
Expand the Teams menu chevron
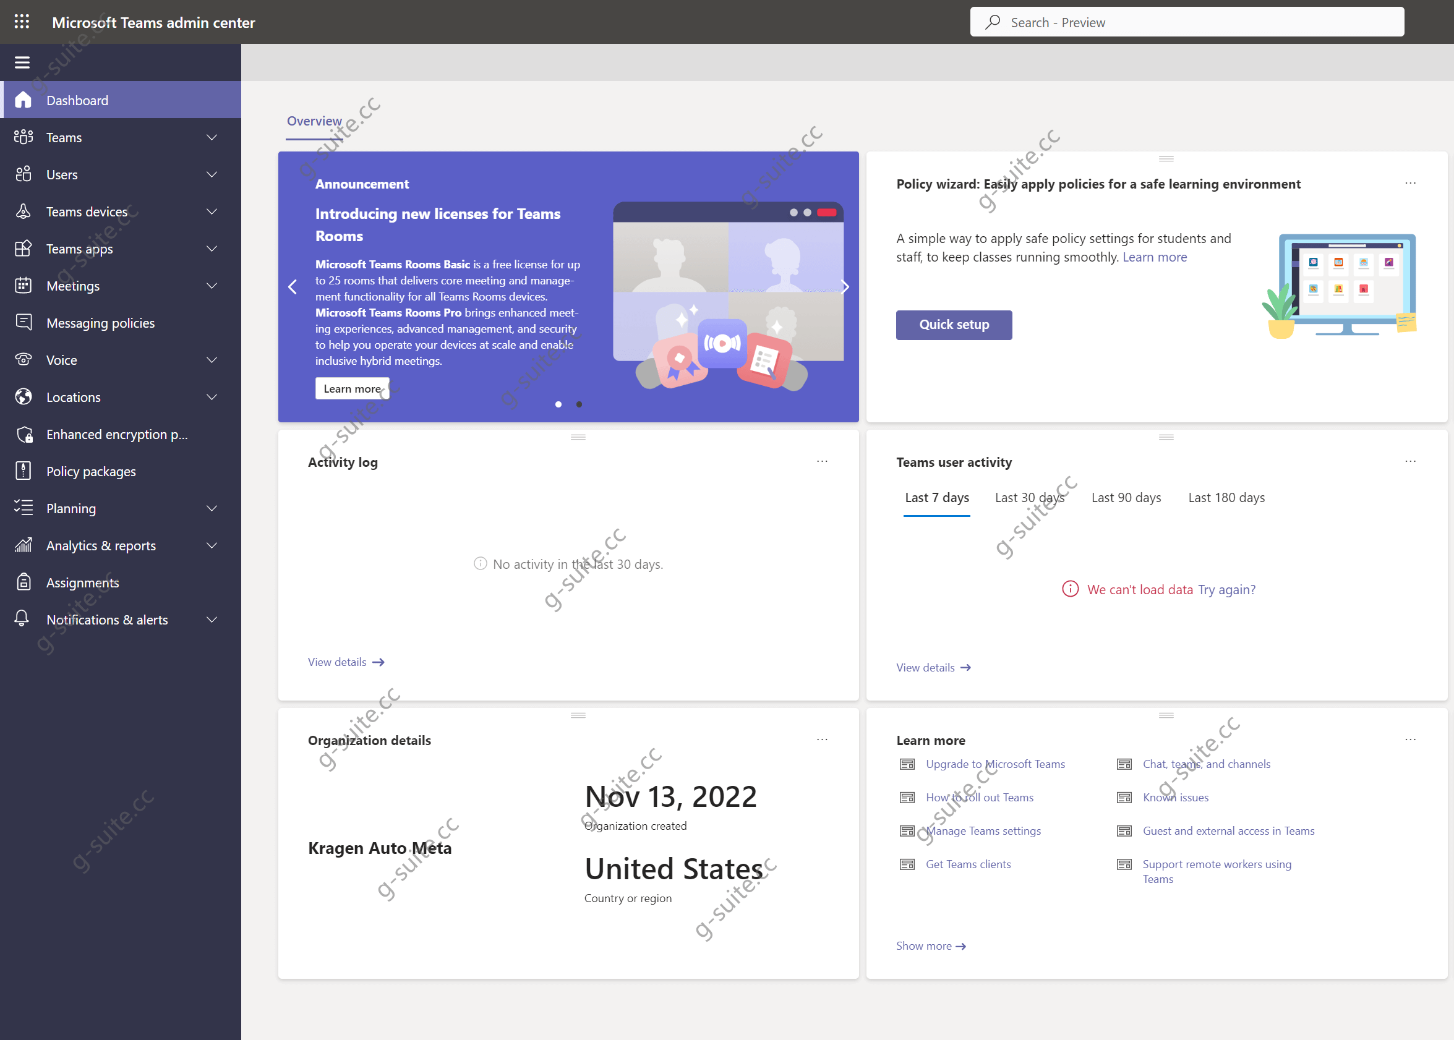tap(212, 137)
